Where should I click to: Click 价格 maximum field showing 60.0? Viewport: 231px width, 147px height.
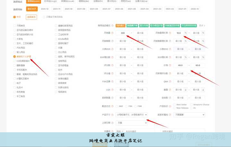tap(198, 65)
